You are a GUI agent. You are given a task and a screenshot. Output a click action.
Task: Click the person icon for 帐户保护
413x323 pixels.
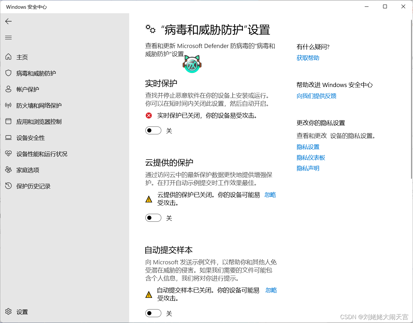pyautogui.click(x=8, y=89)
